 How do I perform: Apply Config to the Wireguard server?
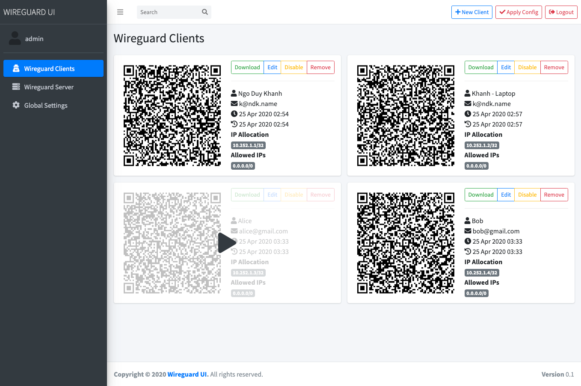point(519,12)
